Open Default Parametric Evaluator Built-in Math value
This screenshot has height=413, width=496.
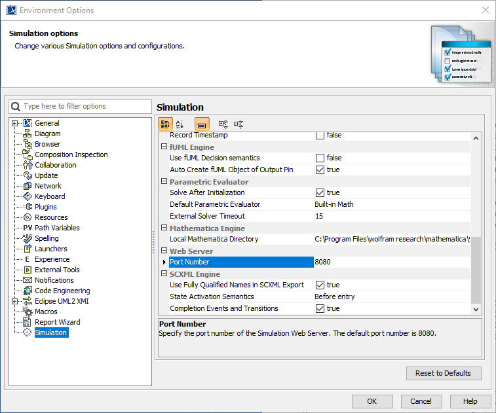tap(392, 204)
